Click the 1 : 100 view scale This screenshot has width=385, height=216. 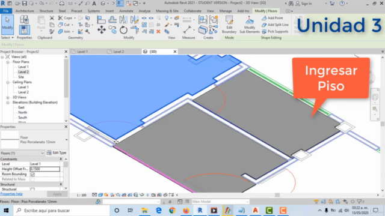coord(82,195)
